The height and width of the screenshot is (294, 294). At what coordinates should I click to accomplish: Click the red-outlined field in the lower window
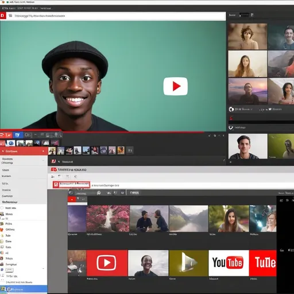click(x=71, y=185)
